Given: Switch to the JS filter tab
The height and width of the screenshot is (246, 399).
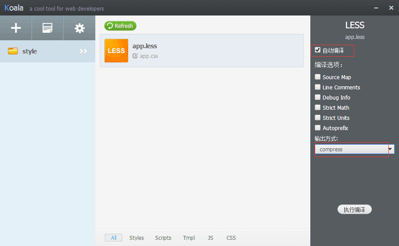Looking at the screenshot, I should [x=210, y=238].
